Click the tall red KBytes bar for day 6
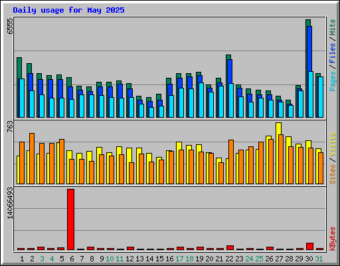The height and width of the screenshot is (266, 340). pos(71,219)
